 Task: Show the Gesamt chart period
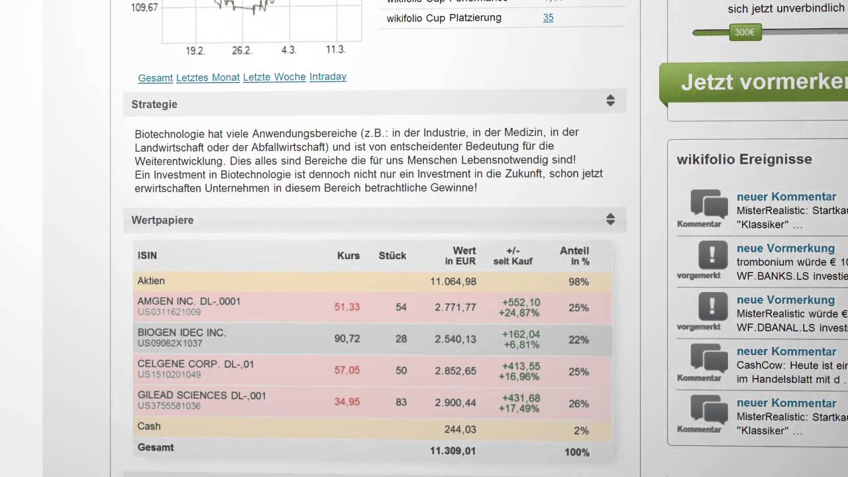tap(155, 78)
